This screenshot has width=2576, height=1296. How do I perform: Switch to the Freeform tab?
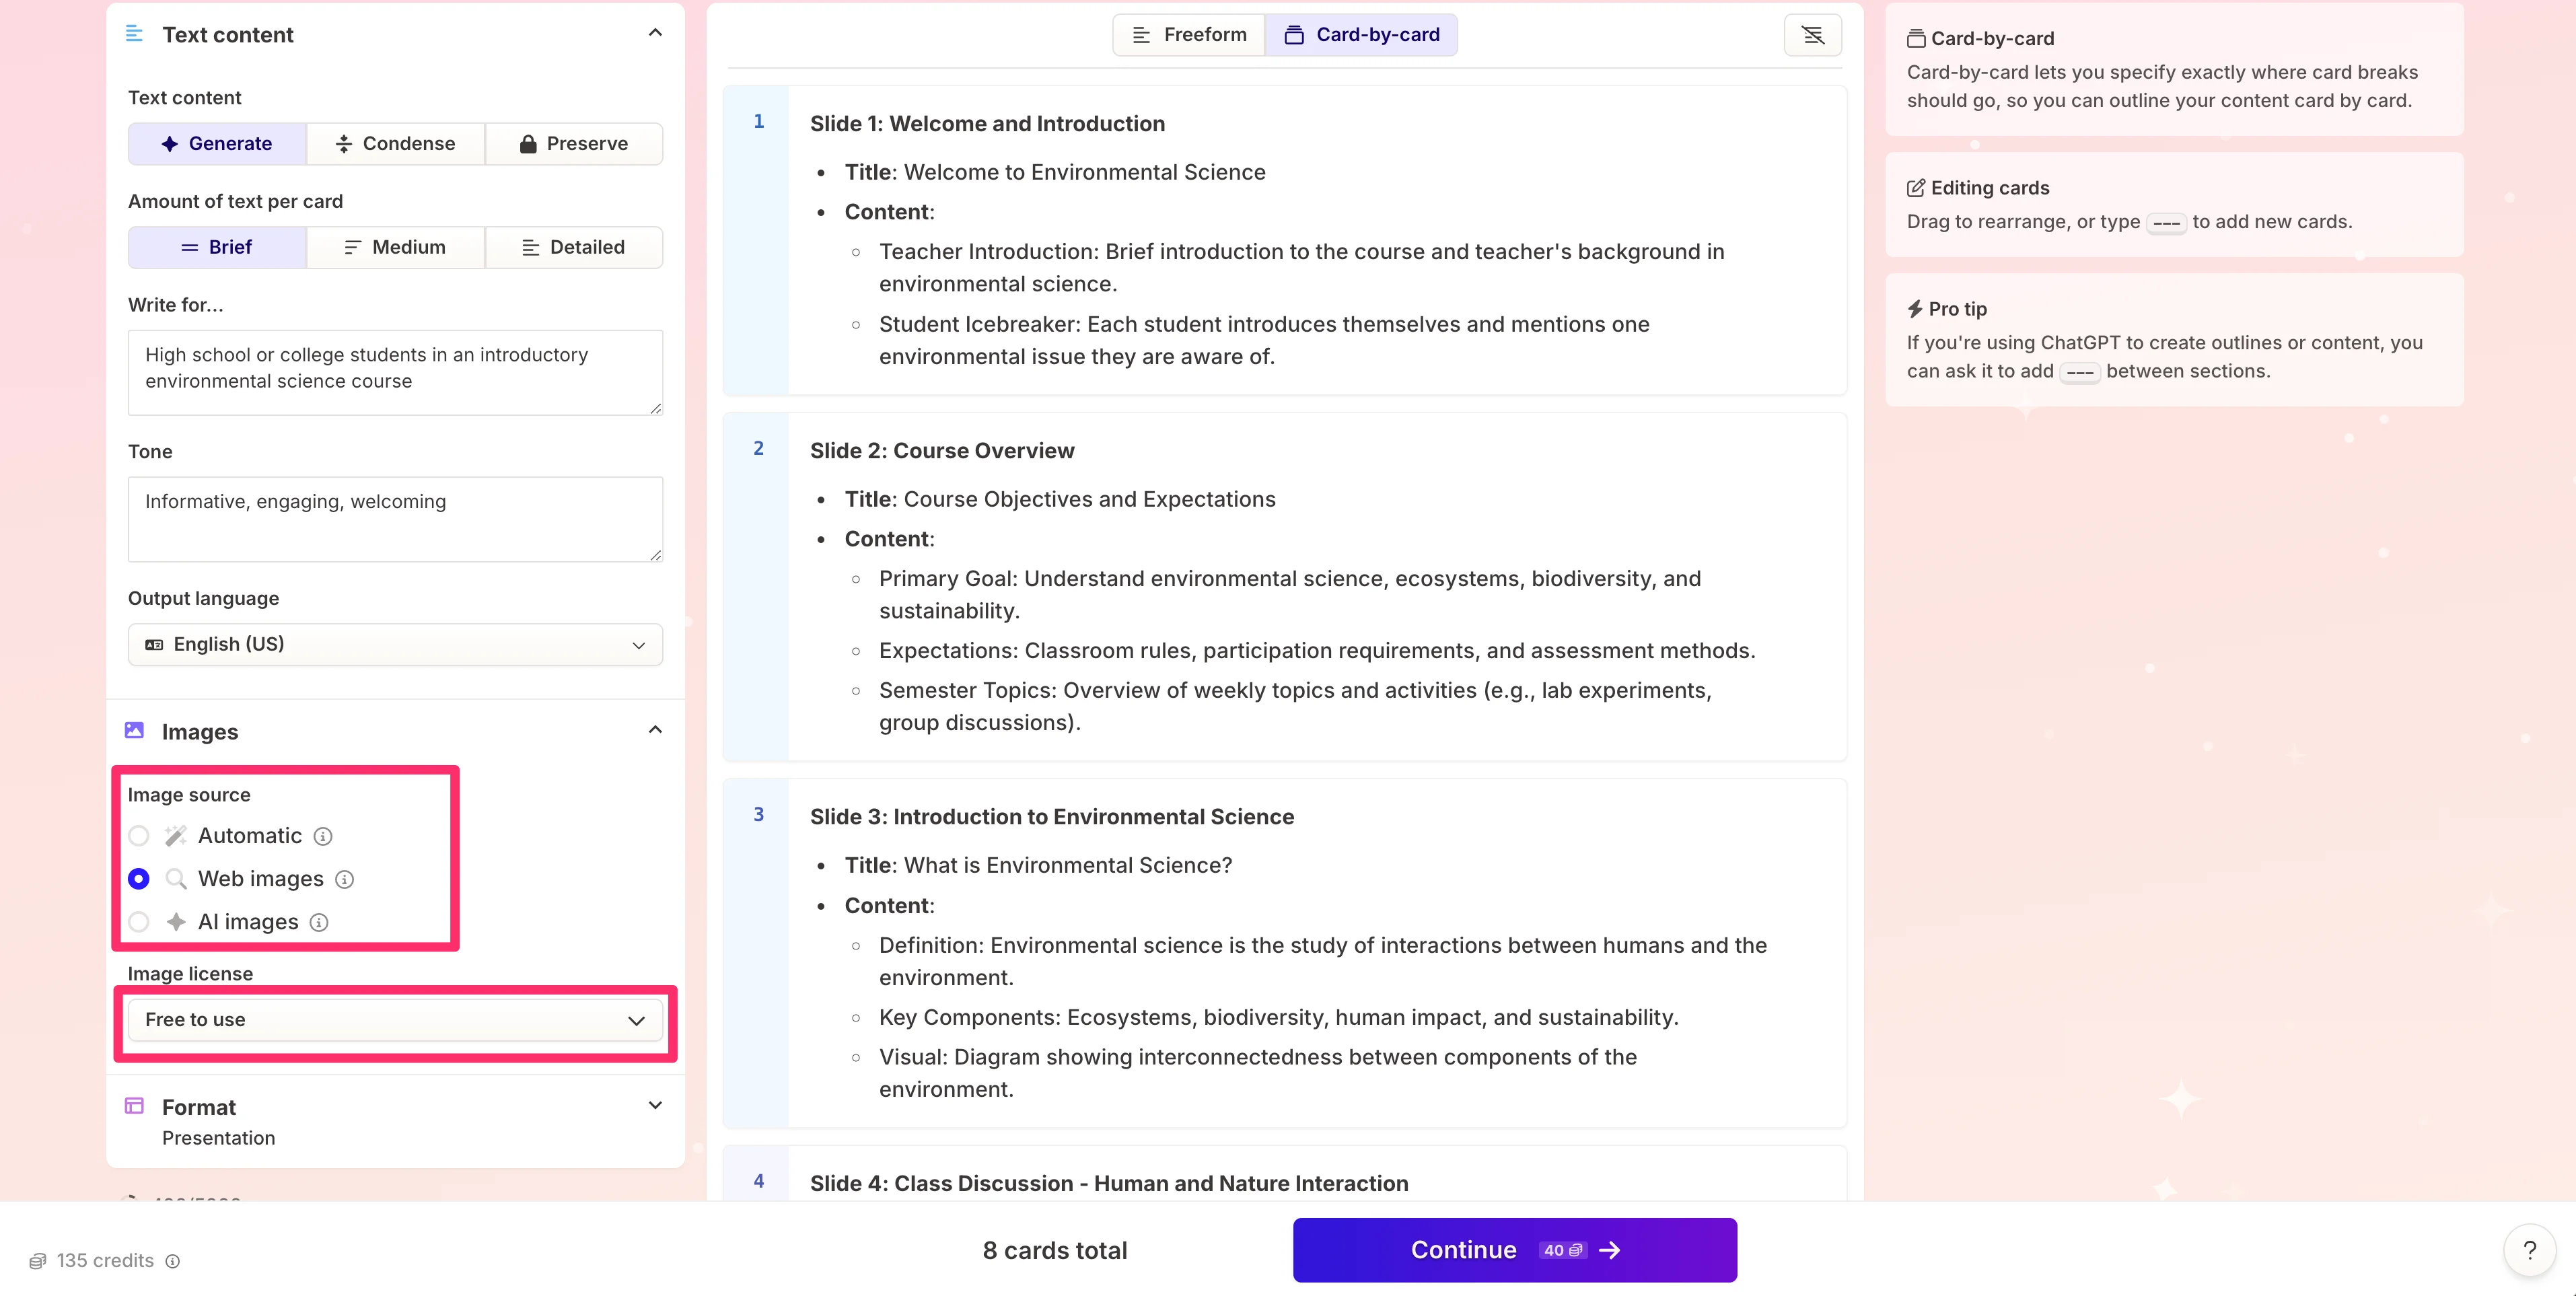click(x=1189, y=35)
